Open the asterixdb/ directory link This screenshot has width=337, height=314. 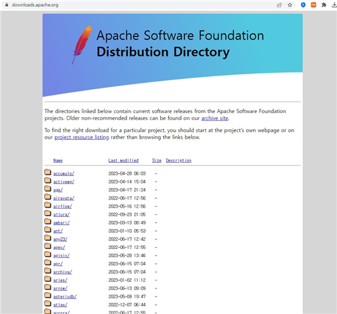coord(65,297)
